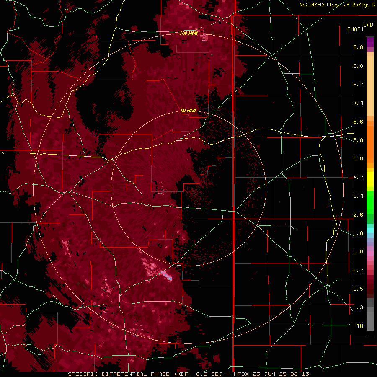Choose the 1.0 legend value
Viewport: 377px width, 377px height.
358,252
